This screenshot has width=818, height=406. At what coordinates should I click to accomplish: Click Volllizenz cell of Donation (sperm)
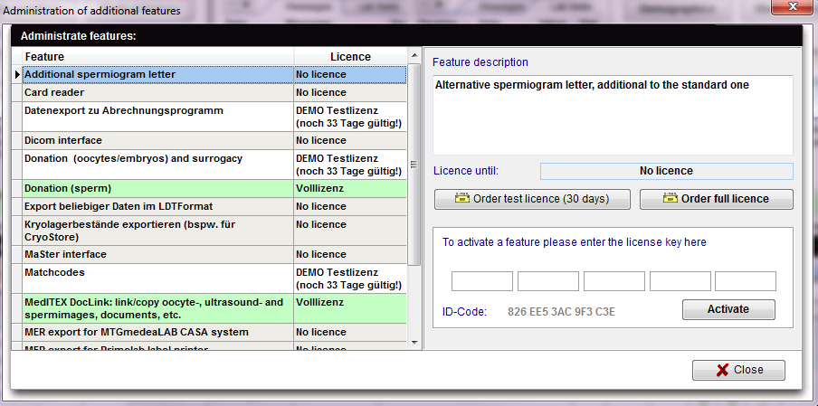(x=350, y=188)
